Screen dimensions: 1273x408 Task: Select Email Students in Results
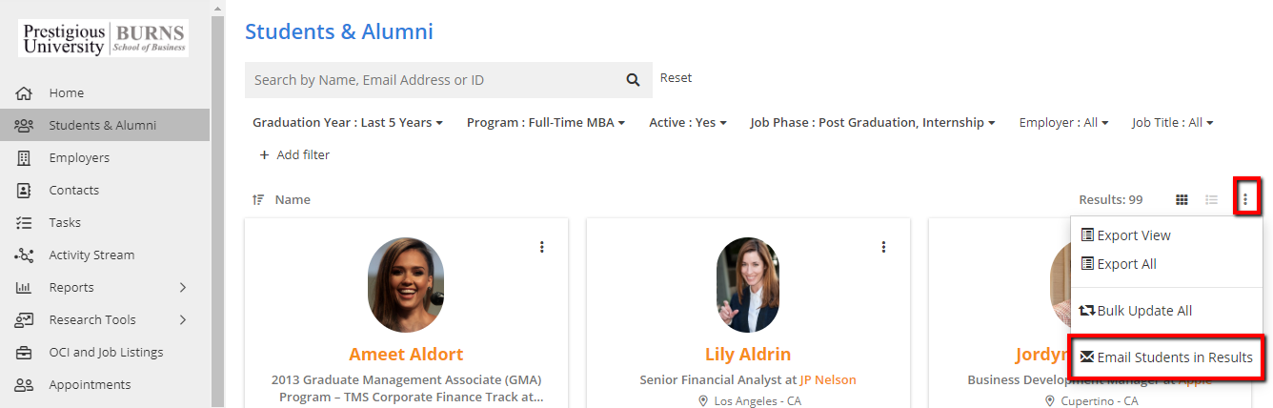pyautogui.click(x=1166, y=357)
